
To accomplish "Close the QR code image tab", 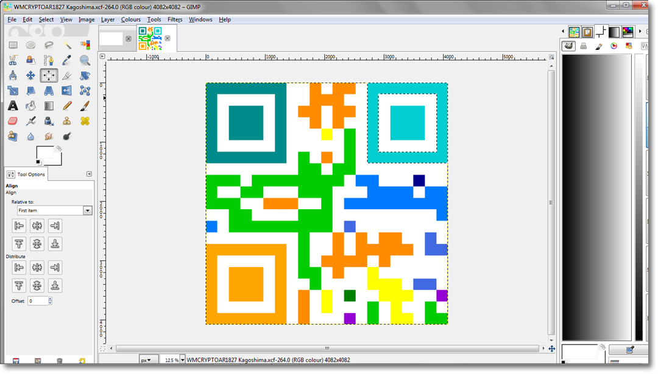I will tap(168, 38).
